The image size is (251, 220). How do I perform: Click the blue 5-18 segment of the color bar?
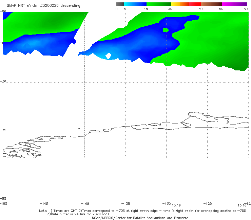(135, 4)
